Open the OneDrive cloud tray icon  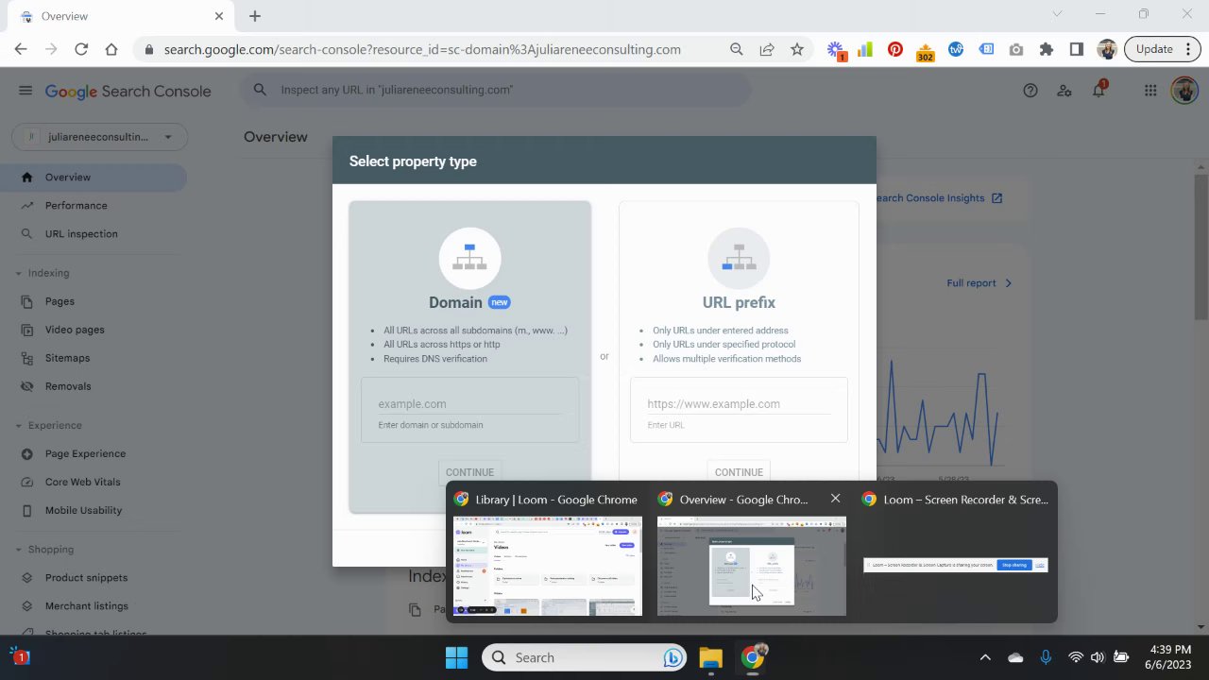tap(1015, 657)
